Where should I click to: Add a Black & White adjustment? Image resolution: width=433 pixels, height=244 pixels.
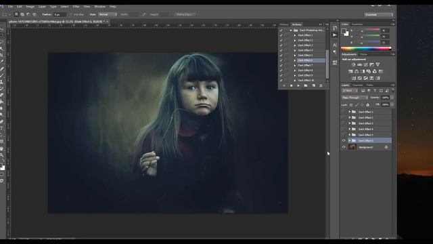363,71
